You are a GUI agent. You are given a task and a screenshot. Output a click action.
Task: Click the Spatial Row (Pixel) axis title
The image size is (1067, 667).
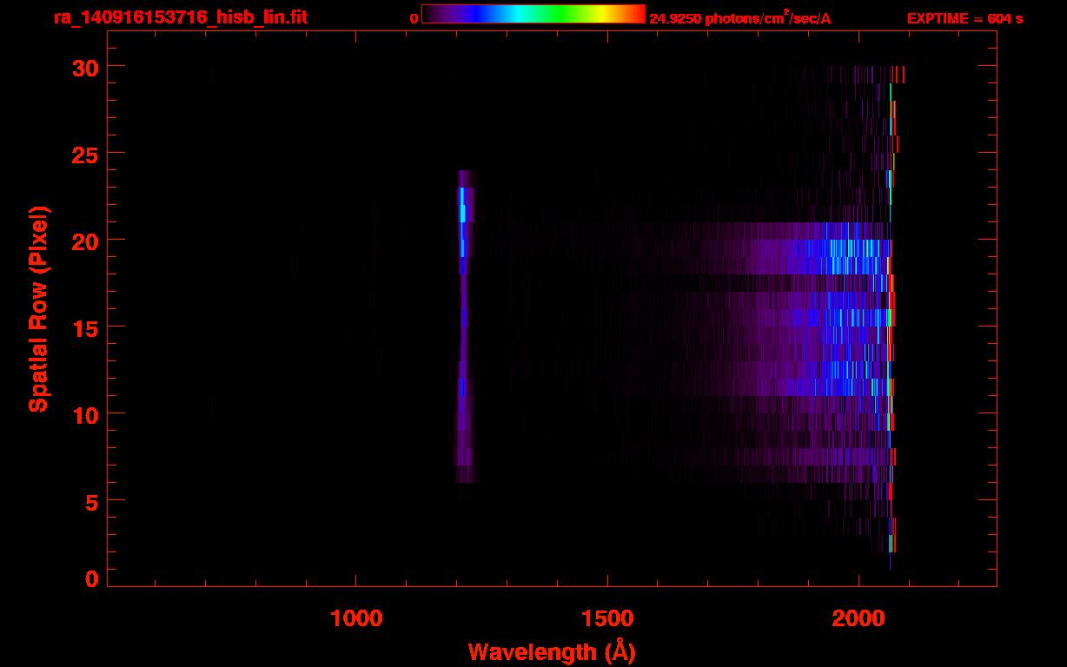[x=38, y=309]
